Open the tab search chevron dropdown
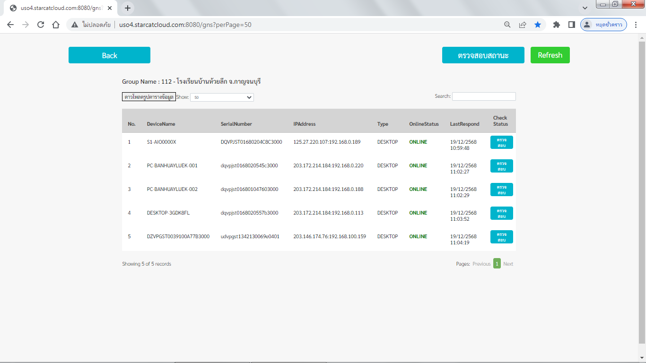The height and width of the screenshot is (363, 646). (585, 8)
